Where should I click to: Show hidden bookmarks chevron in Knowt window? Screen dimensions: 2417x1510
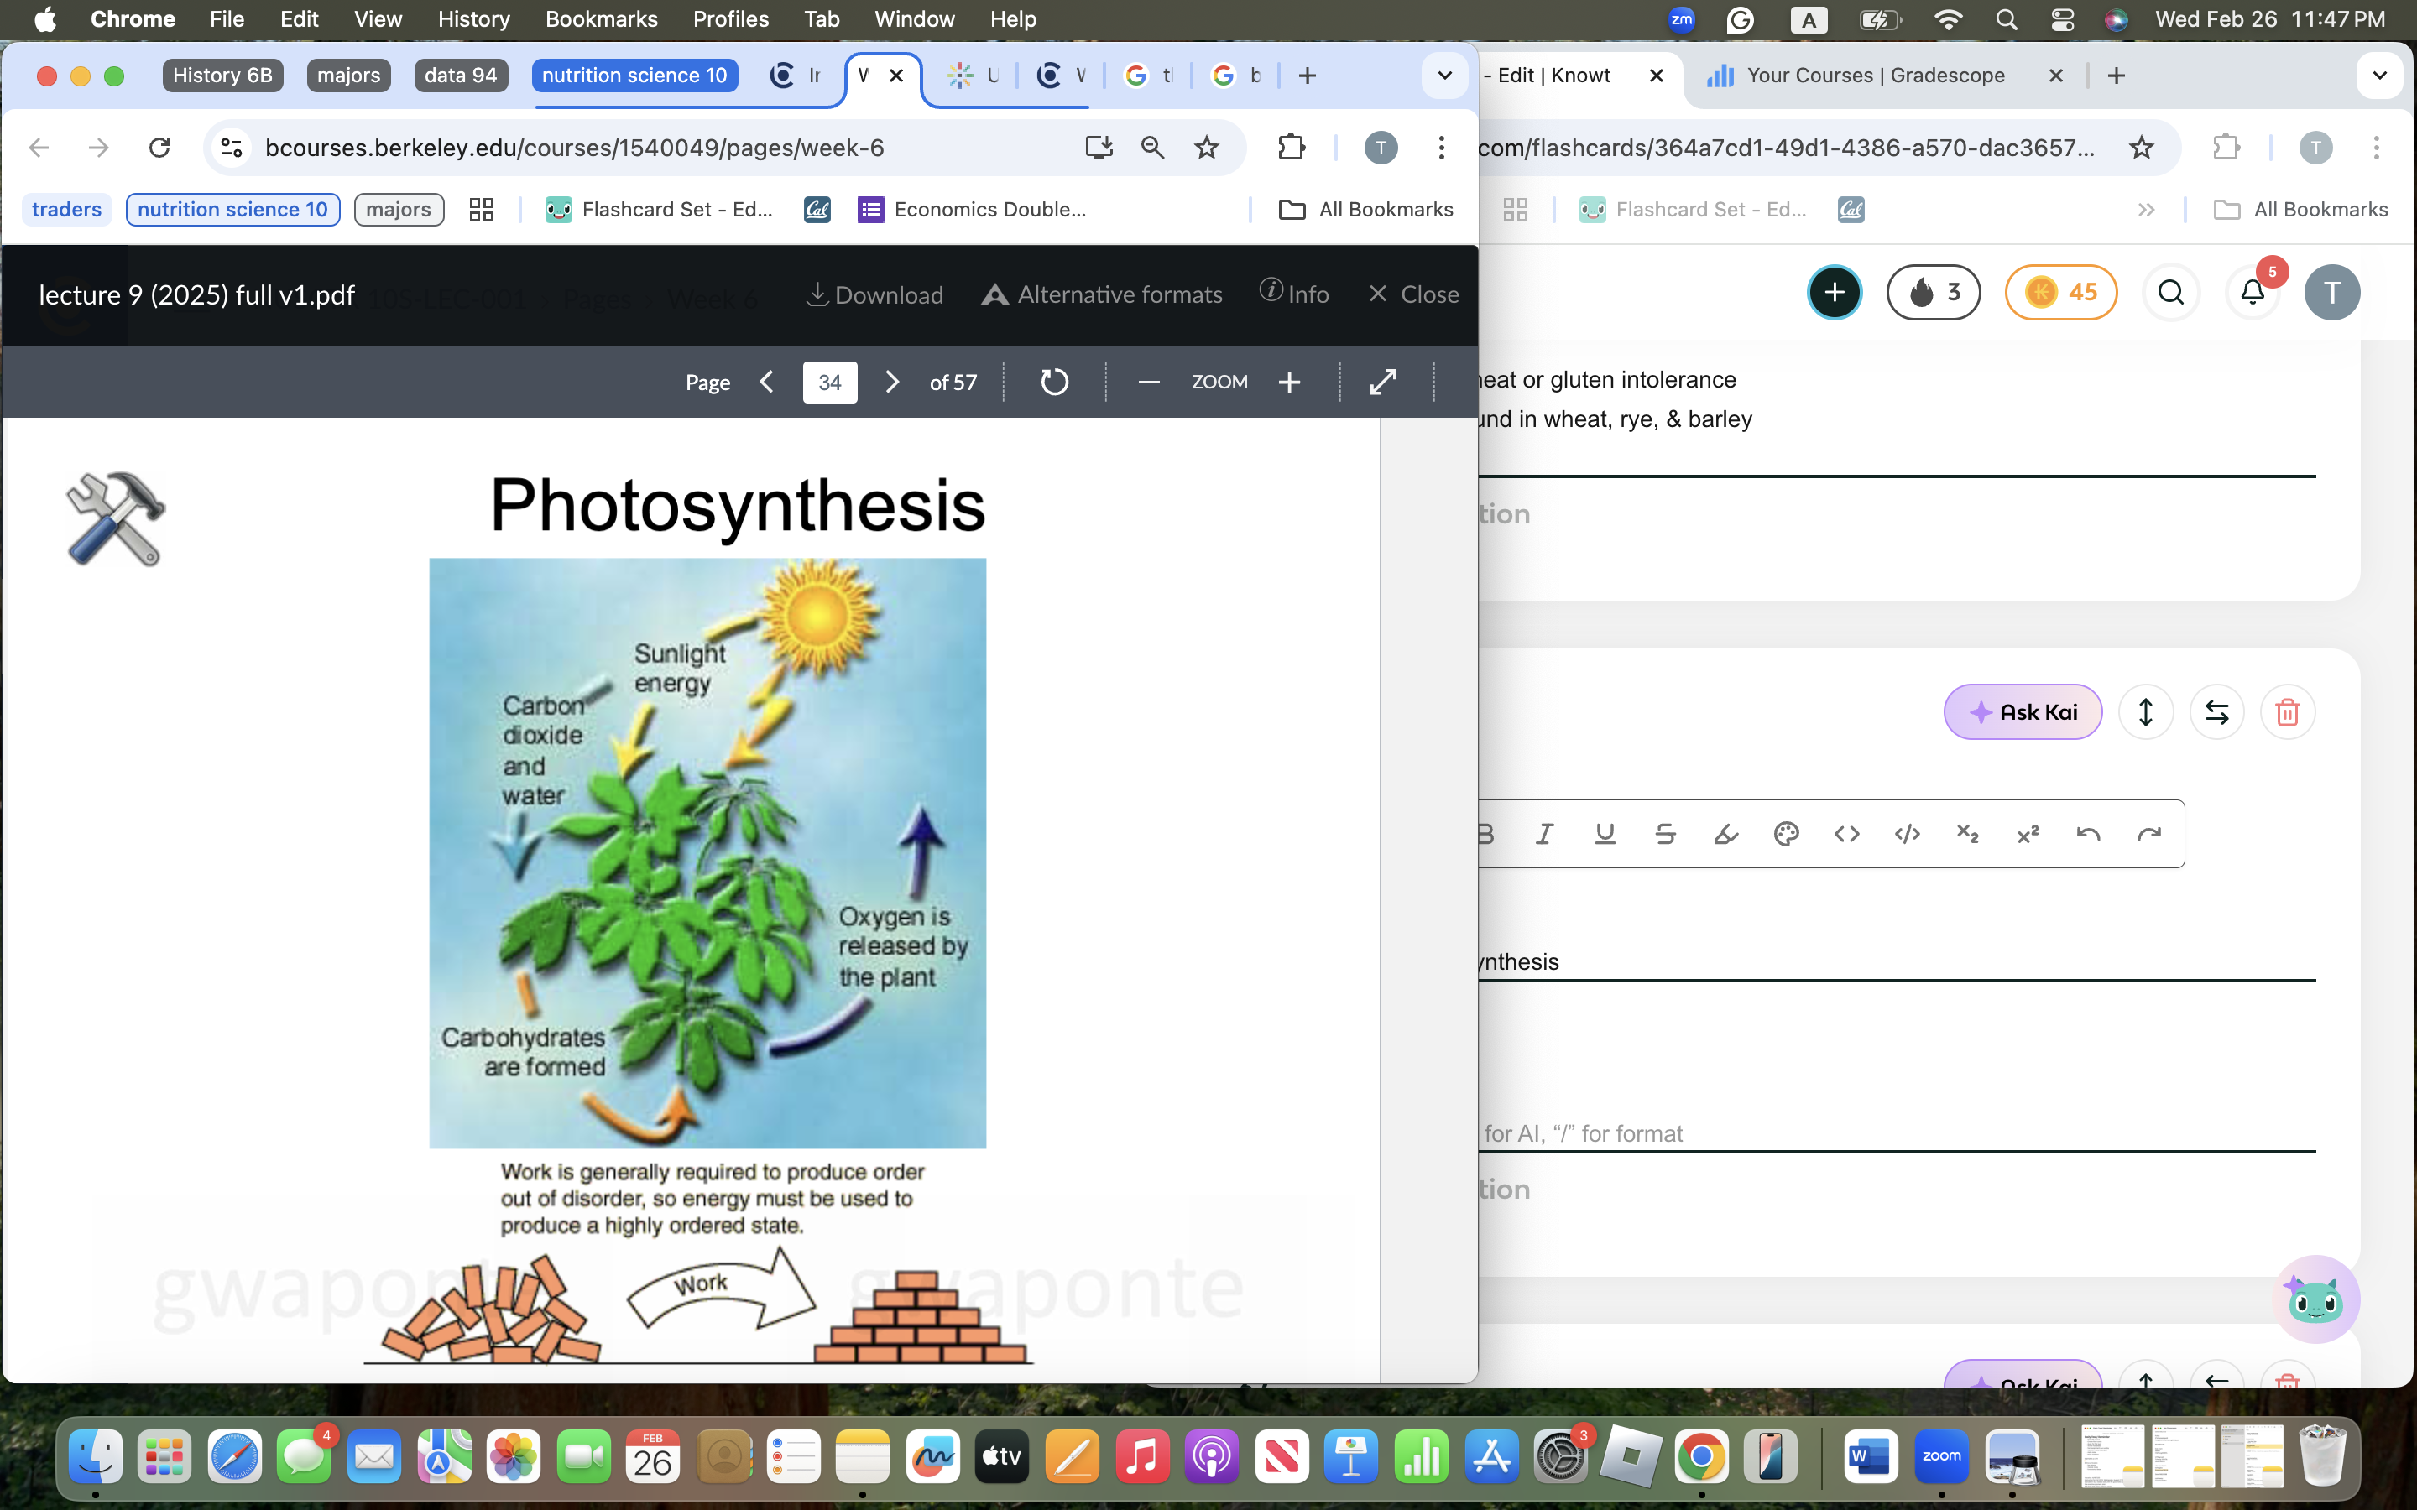tap(2145, 209)
